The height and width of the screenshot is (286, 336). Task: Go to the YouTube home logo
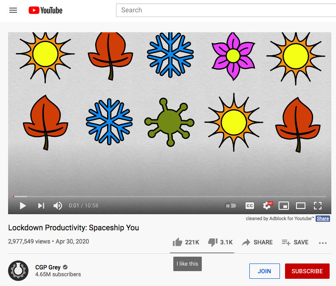(45, 10)
